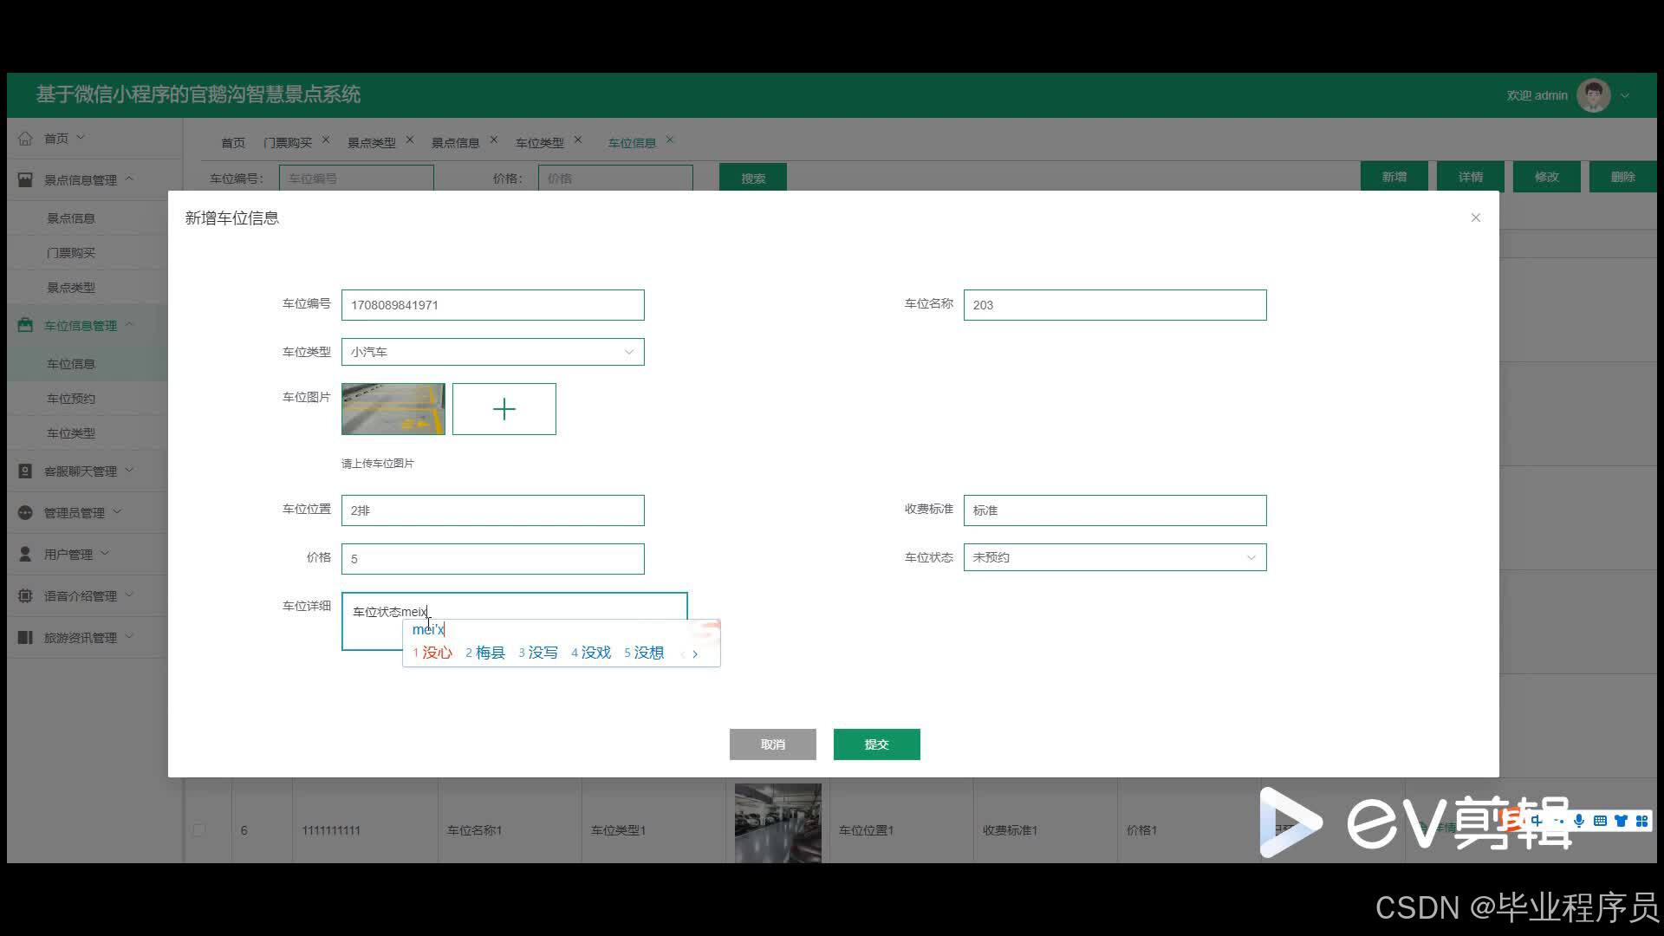Viewport: 1664px width, 936px height.
Task: Open the 车位状态 dropdown showing 未预约
Action: pyautogui.click(x=1115, y=557)
